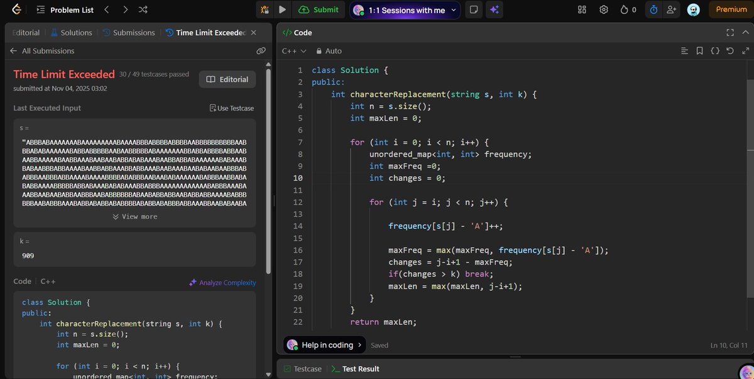The height and width of the screenshot is (379, 754).
Task: Close the Time Limit Exceeded tab
Action: [x=254, y=33]
